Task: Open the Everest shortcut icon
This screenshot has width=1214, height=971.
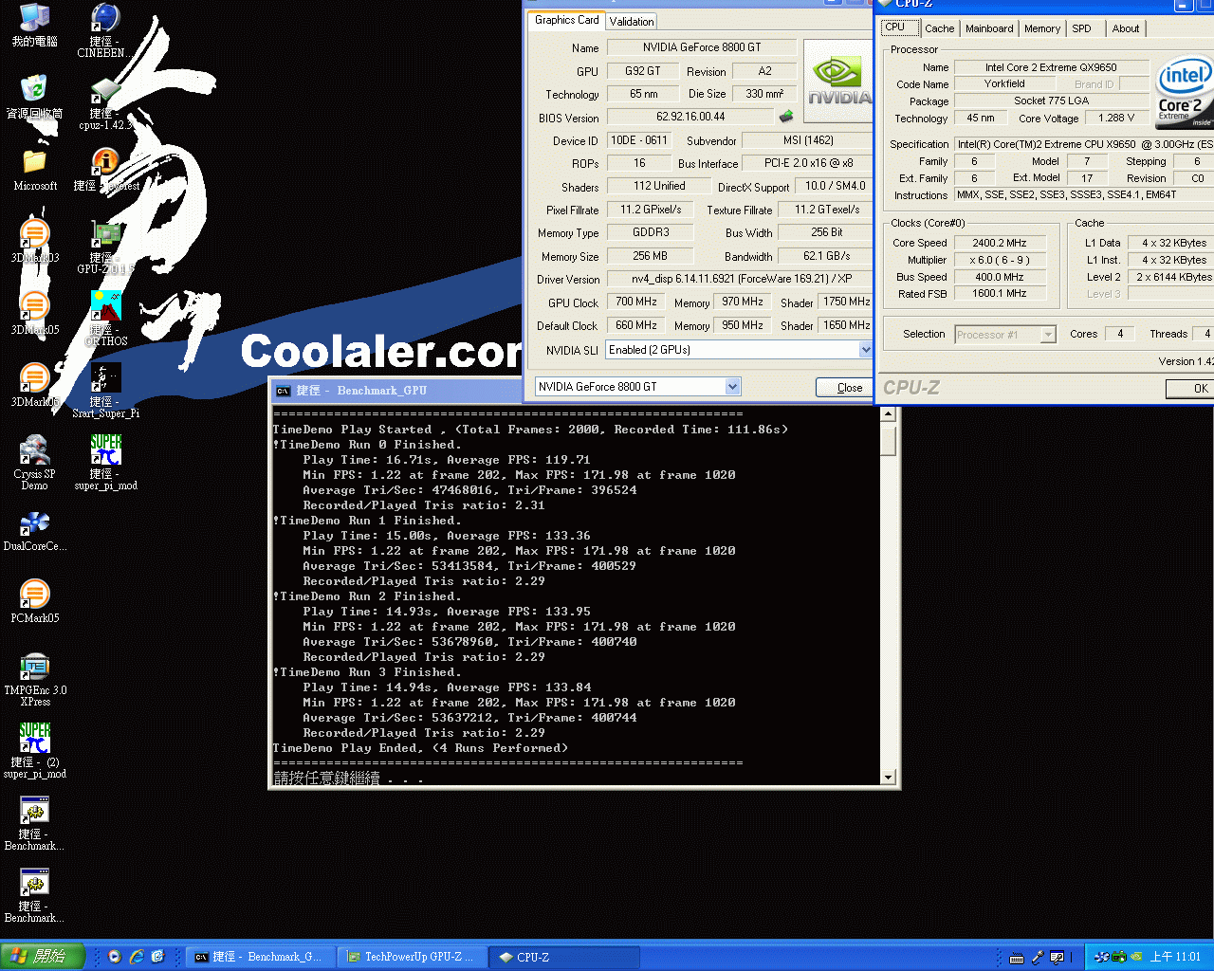Action: [x=105, y=169]
